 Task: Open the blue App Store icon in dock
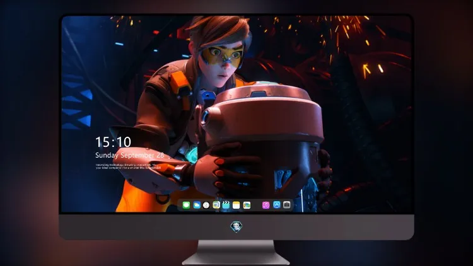point(277,205)
